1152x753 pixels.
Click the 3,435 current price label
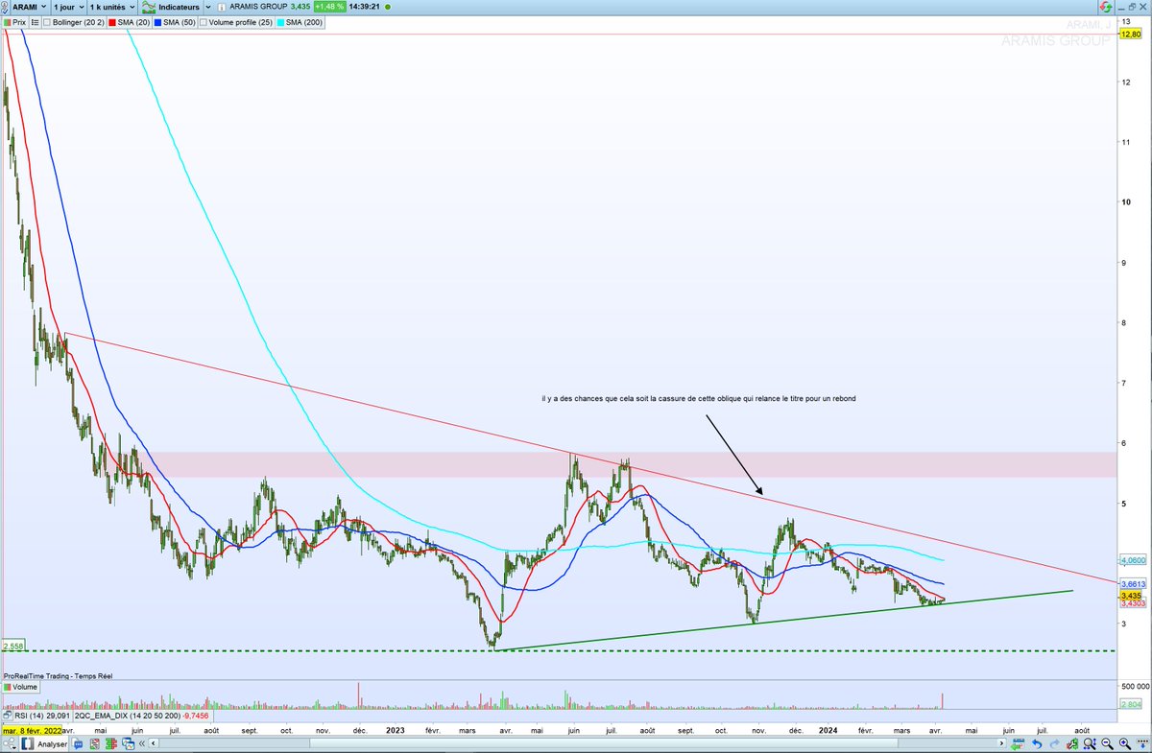(1129, 595)
